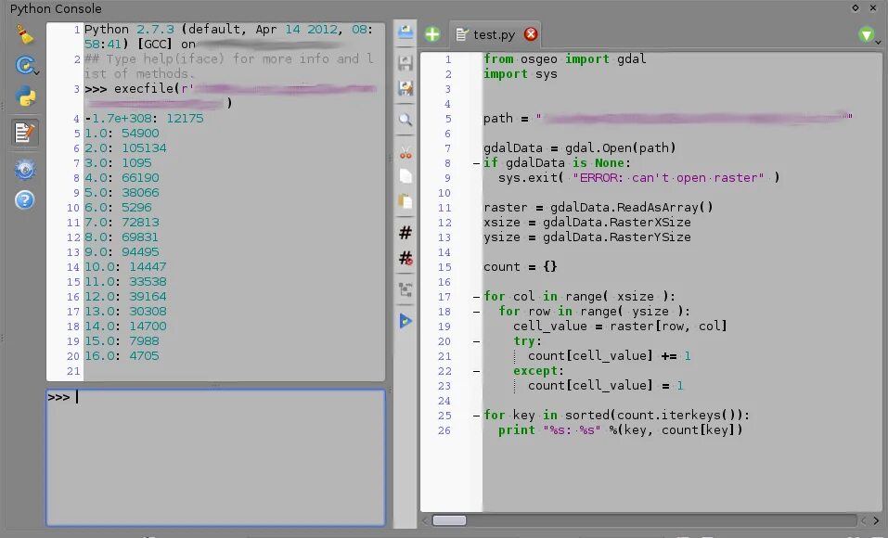888x538 pixels.
Task: Collapse the for col loop at line 17
Action: (476, 297)
